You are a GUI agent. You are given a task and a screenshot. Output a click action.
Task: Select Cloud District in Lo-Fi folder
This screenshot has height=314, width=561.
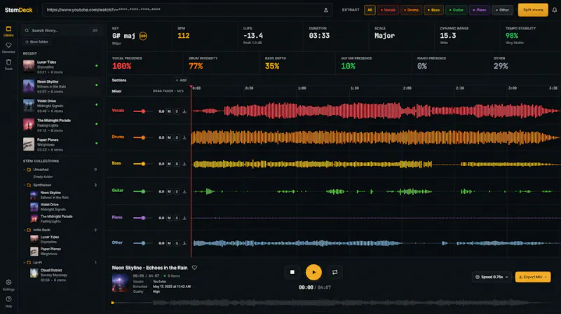(x=61, y=275)
